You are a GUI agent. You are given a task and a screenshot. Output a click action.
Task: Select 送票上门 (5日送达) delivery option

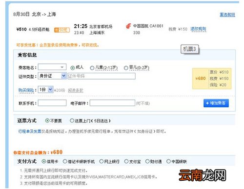[72, 120]
